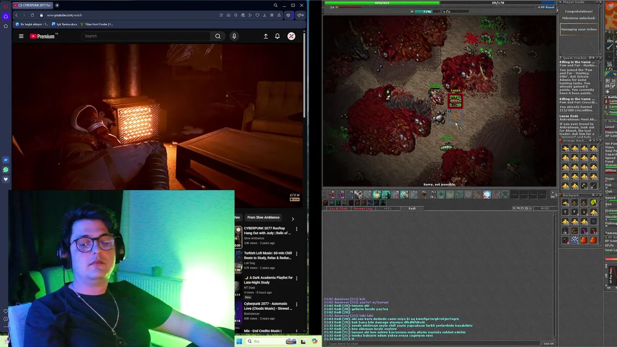617x347 pixels.
Task: Use the F12 hotkey item slot
Action: point(432,194)
